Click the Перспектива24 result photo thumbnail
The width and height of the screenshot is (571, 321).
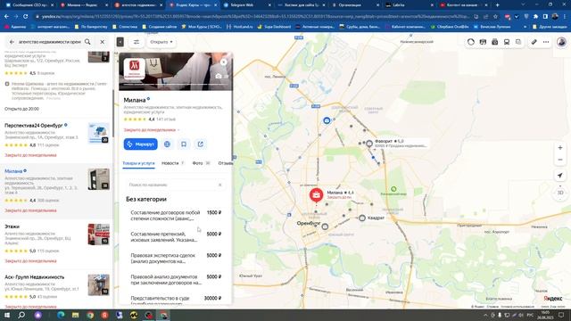pyautogui.click(x=98, y=133)
